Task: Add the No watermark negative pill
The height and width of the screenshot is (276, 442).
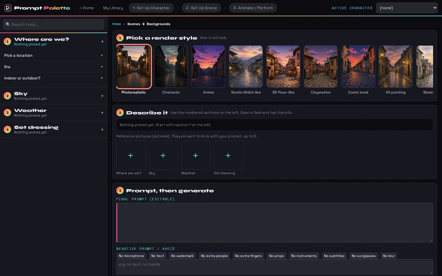Action: pyautogui.click(x=182, y=256)
